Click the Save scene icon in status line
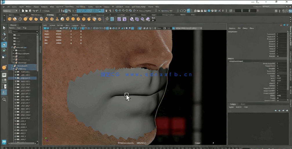The width and height of the screenshot is (292, 149). click(x=30, y=11)
